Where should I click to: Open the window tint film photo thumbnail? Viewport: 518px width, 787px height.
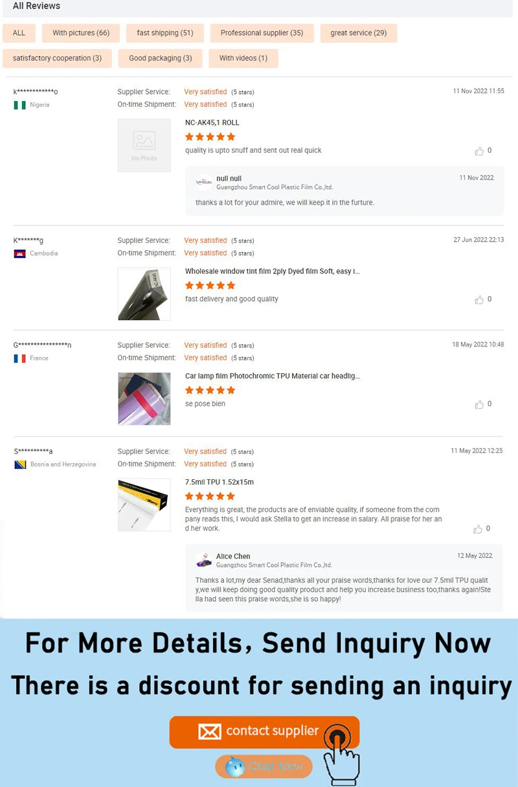pos(144,294)
